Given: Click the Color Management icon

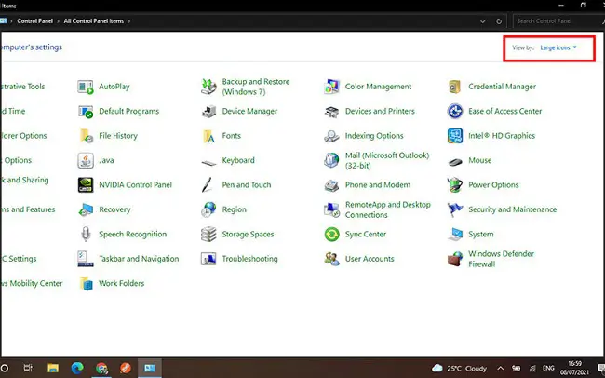Looking at the screenshot, I should point(331,87).
